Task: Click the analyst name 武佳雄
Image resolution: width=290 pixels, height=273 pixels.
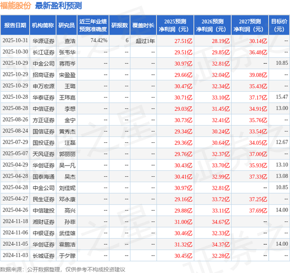Action: pos(67,233)
